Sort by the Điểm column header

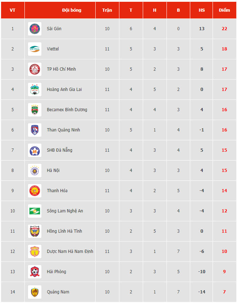[x=224, y=10]
